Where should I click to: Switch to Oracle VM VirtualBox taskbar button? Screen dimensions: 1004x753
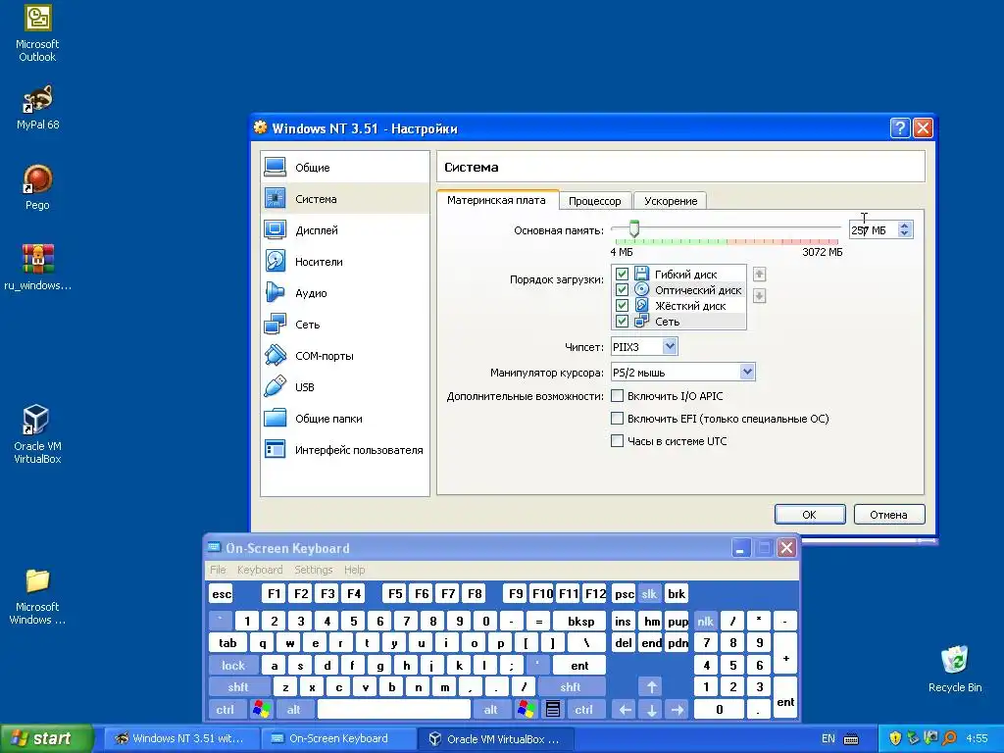point(497,738)
